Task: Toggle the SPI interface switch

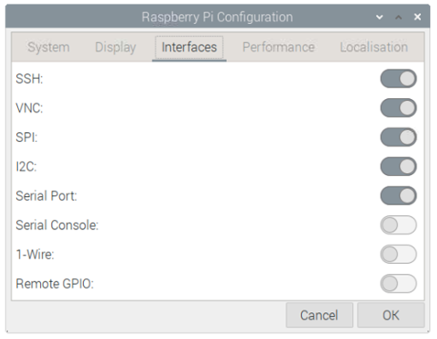Action: (399, 137)
